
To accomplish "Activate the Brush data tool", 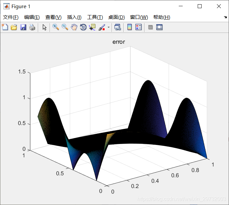I will tap(102, 27).
